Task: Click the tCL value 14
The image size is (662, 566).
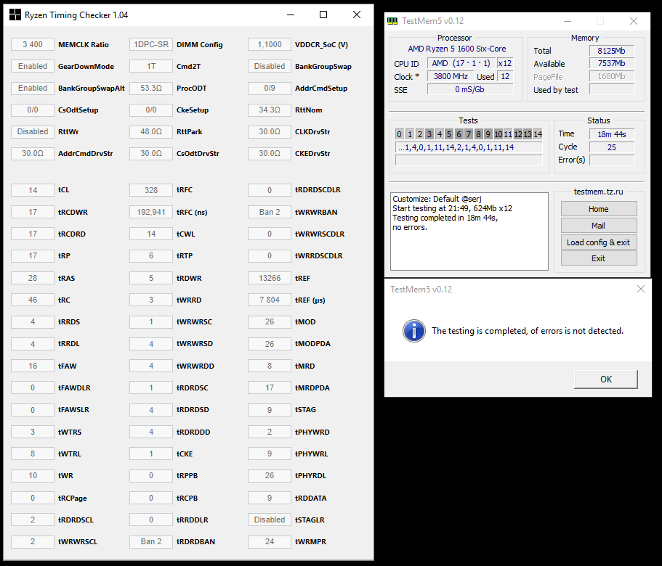Action: click(33, 190)
